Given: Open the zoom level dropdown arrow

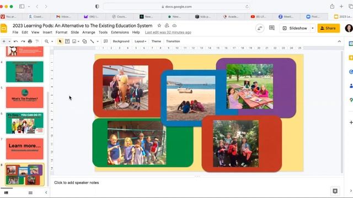Looking at the screenshot, I should [x=52, y=41].
